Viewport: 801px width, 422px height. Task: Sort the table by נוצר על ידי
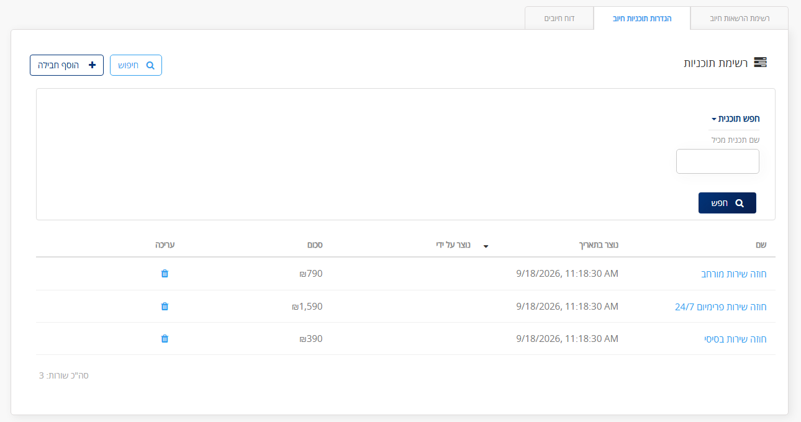(453, 245)
